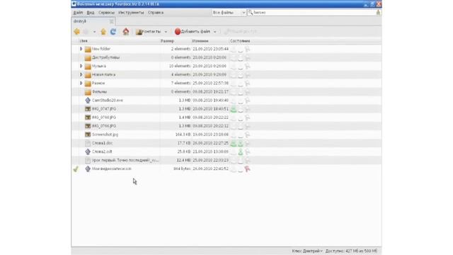453x255 pixels.
Task: Open the Вид menu
Action: 91,13
